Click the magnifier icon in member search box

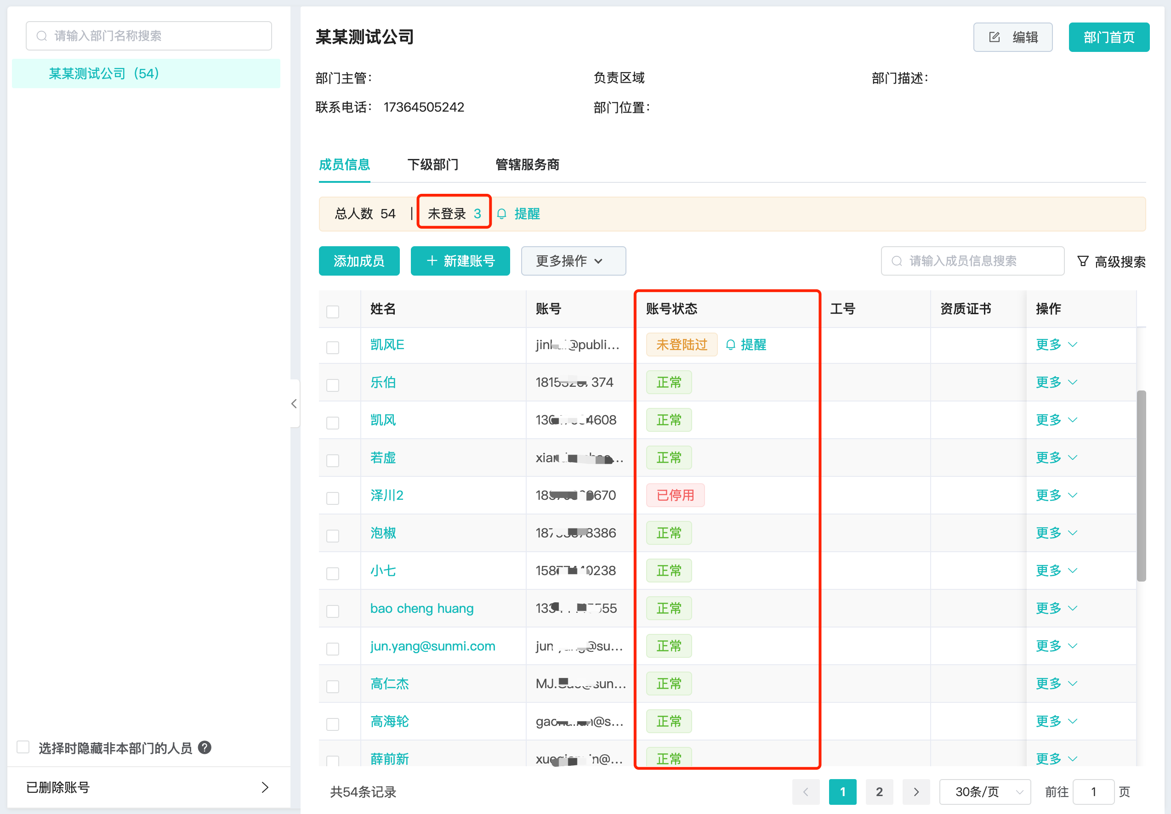coord(897,261)
